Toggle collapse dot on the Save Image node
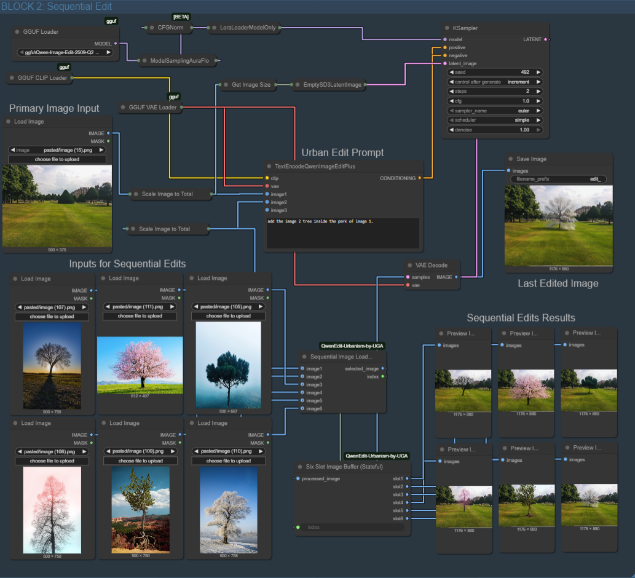The width and height of the screenshot is (635, 578). coord(510,159)
